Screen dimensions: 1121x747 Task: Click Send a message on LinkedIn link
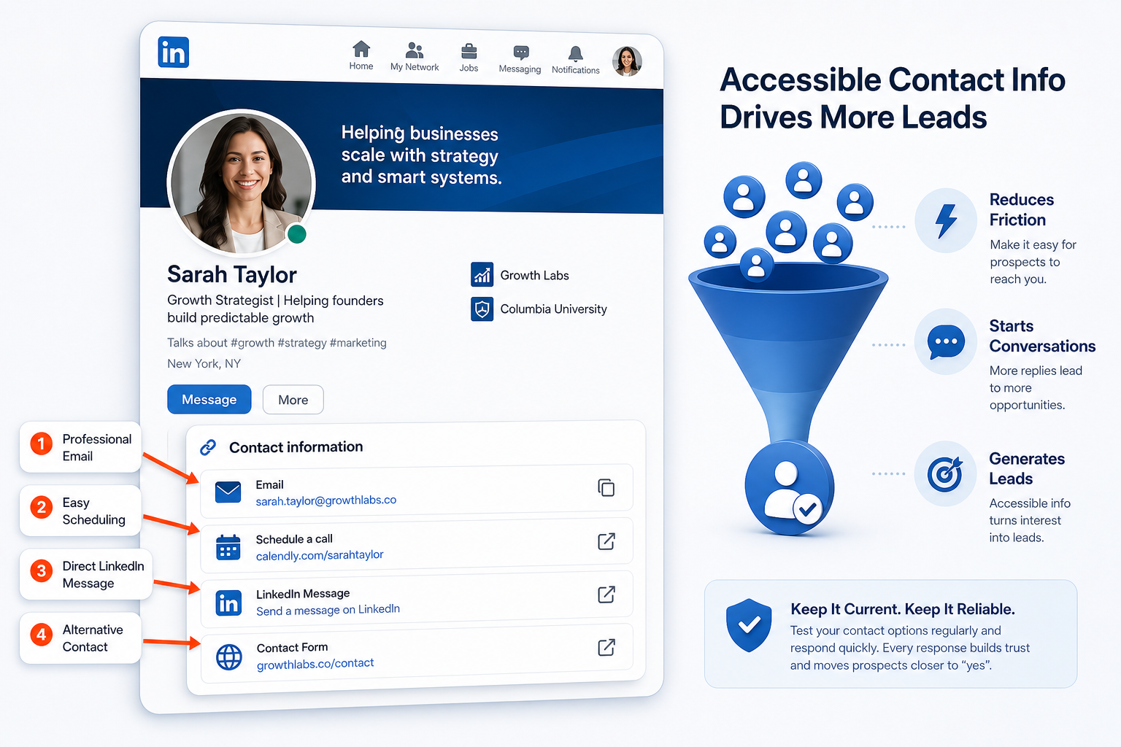click(328, 610)
